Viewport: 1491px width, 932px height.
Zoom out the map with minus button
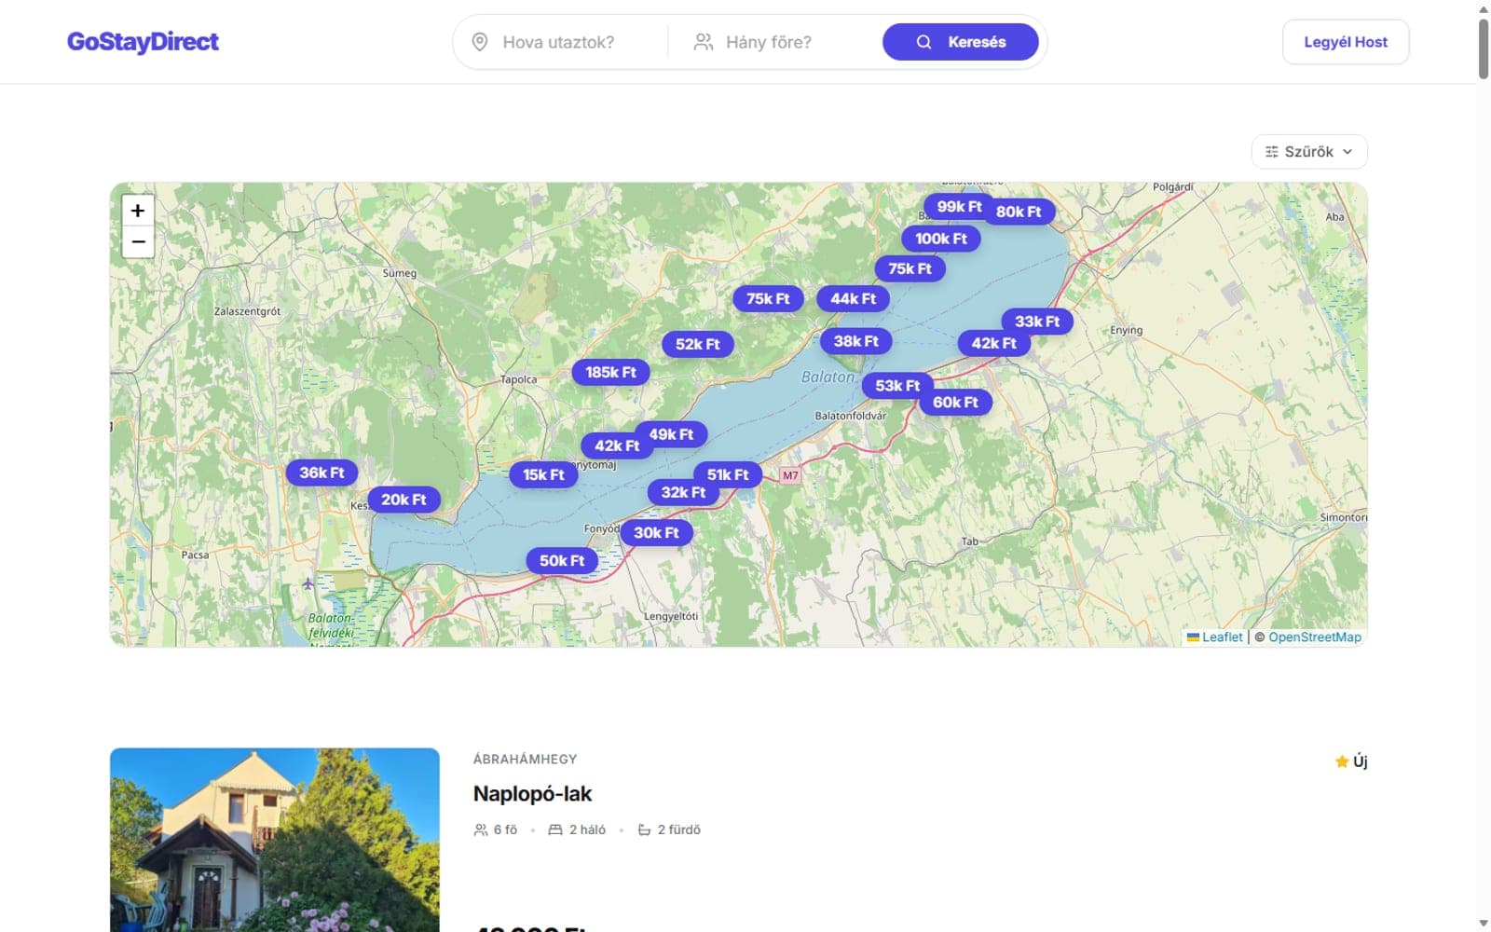pyautogui.click(x=138, y=242)
